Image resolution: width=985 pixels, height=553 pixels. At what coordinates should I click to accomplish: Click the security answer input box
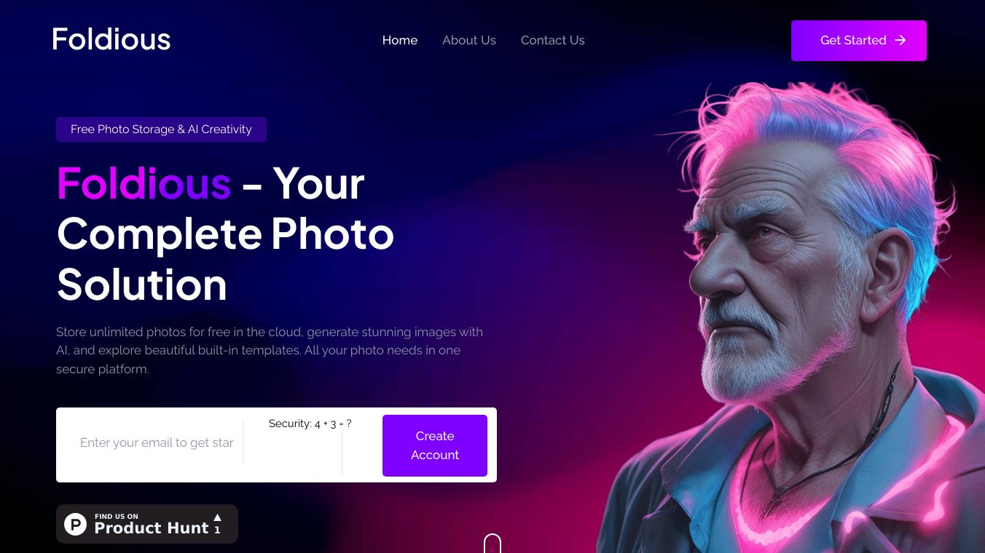click(x=293, y=453)
